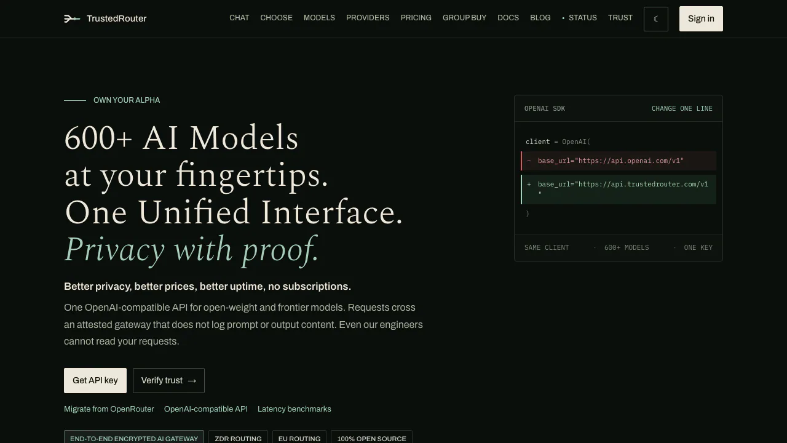This screenshot has height=443, width=787.
Task: Select END-TO-END ENCRYPTED AI GATEWAY badge
Action: (x=134, y=438)
